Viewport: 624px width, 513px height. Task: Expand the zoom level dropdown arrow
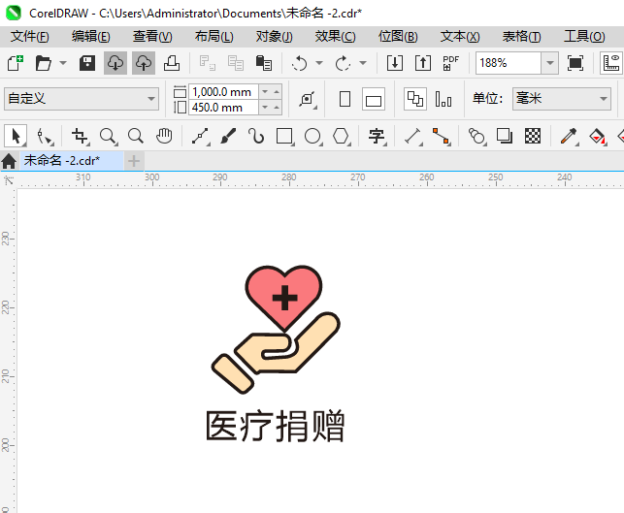(550, 63)
